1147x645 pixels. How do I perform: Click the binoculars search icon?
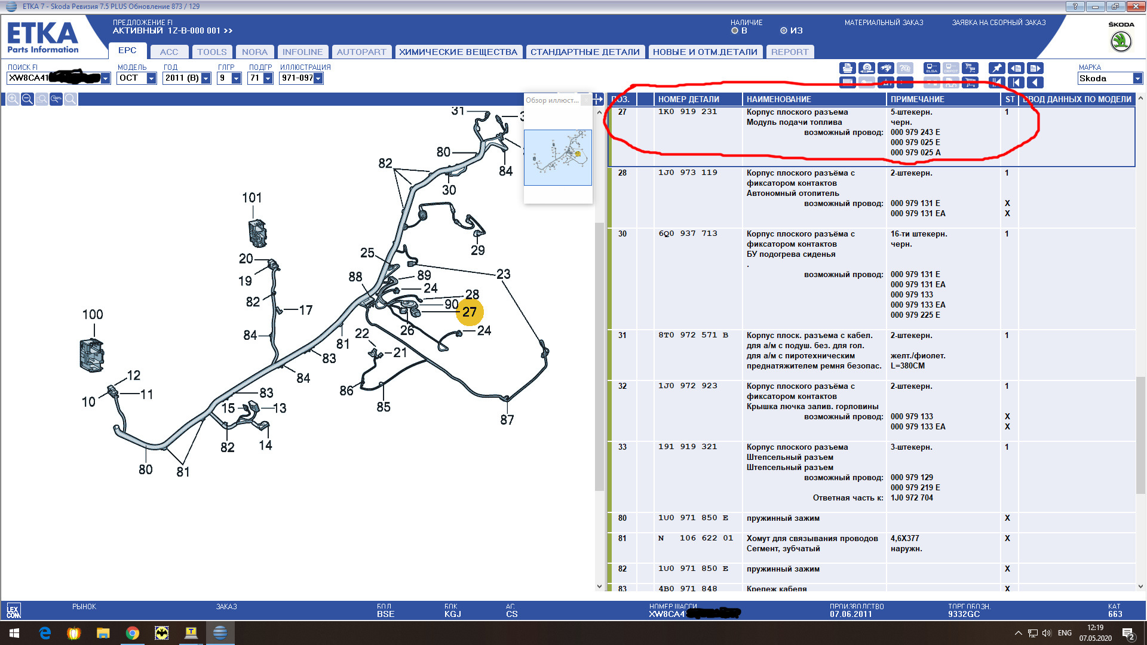(886, 68)
